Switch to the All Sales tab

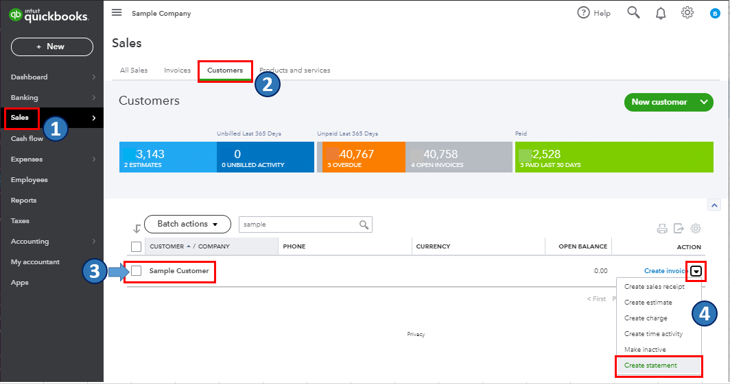tap(134, 70)
